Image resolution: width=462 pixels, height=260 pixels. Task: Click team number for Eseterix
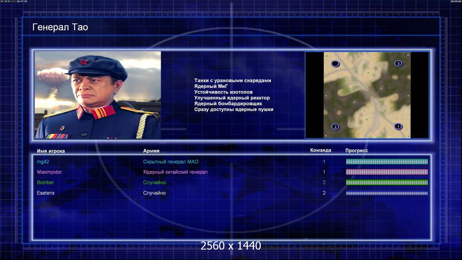pyautogui.click(x=324, y=193)
